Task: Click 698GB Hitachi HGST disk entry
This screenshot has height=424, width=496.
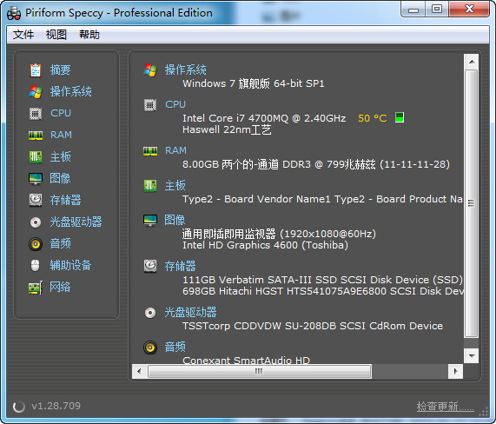Action: (x=322, y=291)
